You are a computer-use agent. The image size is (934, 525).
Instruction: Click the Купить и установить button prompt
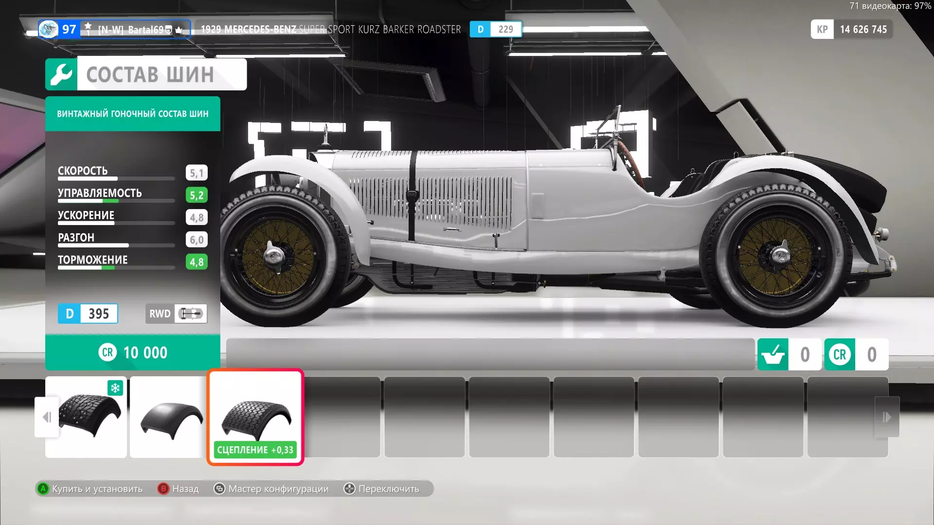pos(90,489)
